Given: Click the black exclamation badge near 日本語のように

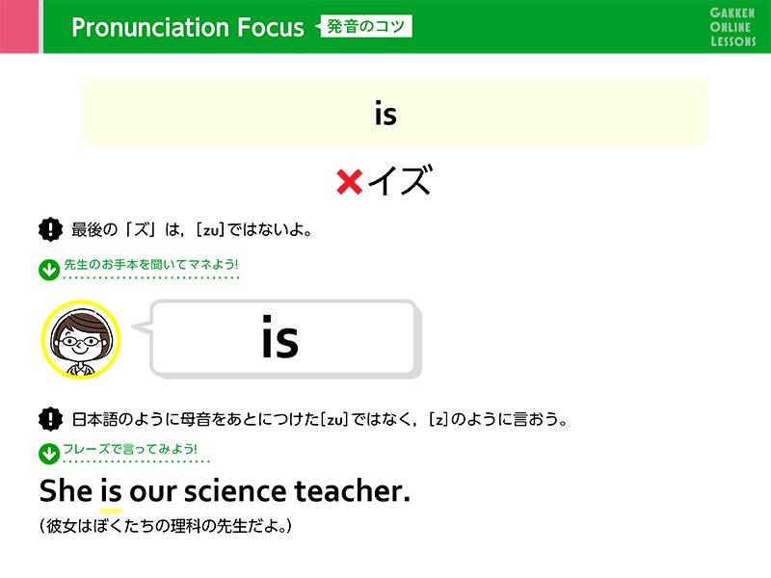Looking at the screenshot, I should [50, 419].
